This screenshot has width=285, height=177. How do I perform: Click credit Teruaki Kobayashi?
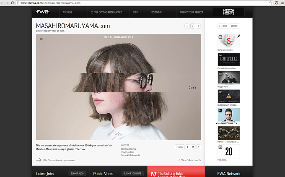[130, 155]
